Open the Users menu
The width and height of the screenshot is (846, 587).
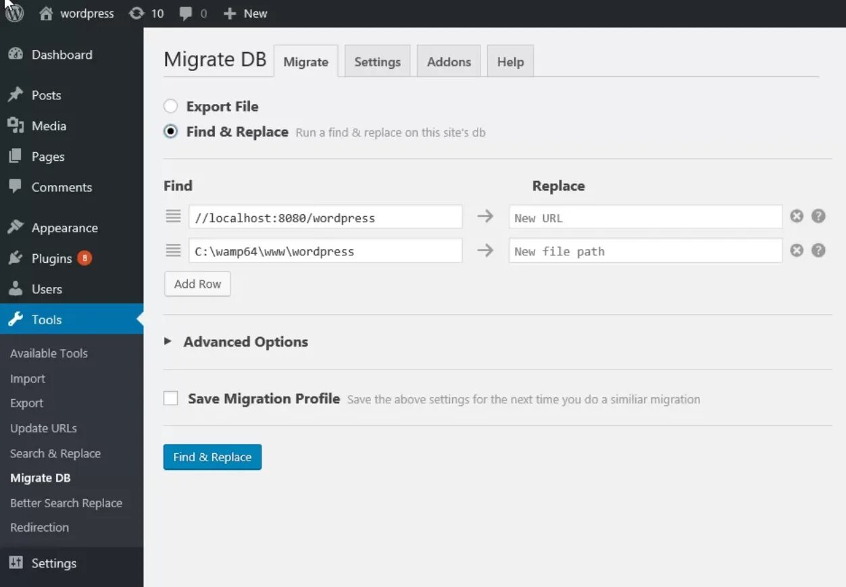click(x=72, y=289)
